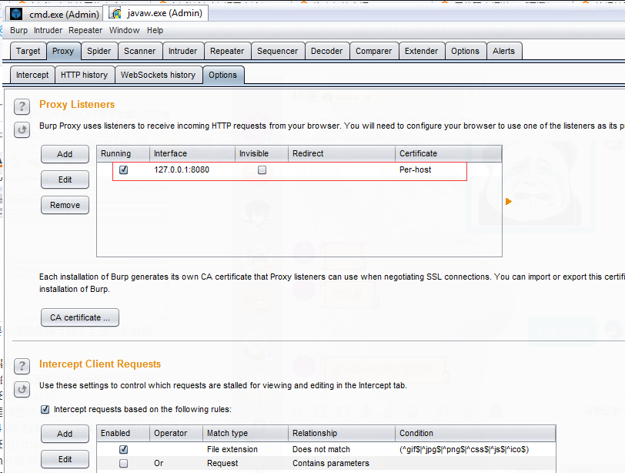625x473 pixels.
Task: Open the Help menu
Action: [155, 30]
